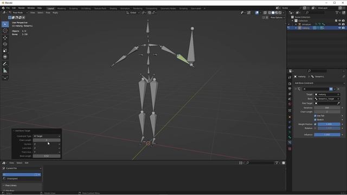Open the Current File dropdown in asset browser
This screenshot has width=347, height=195.
22,168
